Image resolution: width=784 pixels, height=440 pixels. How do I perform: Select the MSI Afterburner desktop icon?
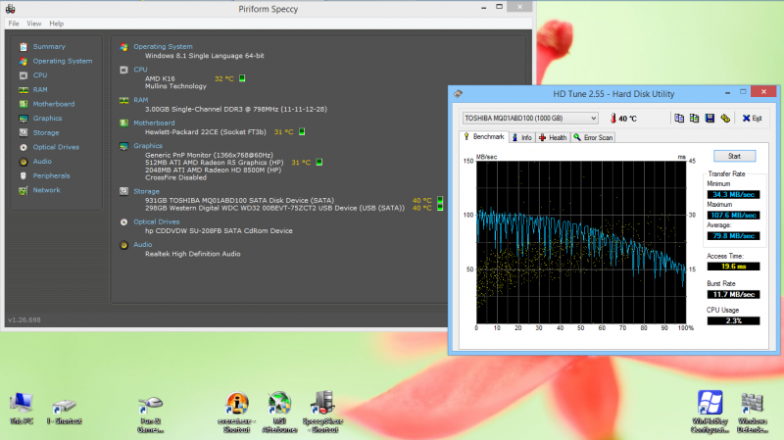[279, 413]
